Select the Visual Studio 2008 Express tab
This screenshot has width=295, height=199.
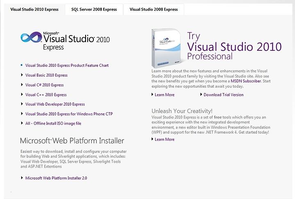pos(154,9)
